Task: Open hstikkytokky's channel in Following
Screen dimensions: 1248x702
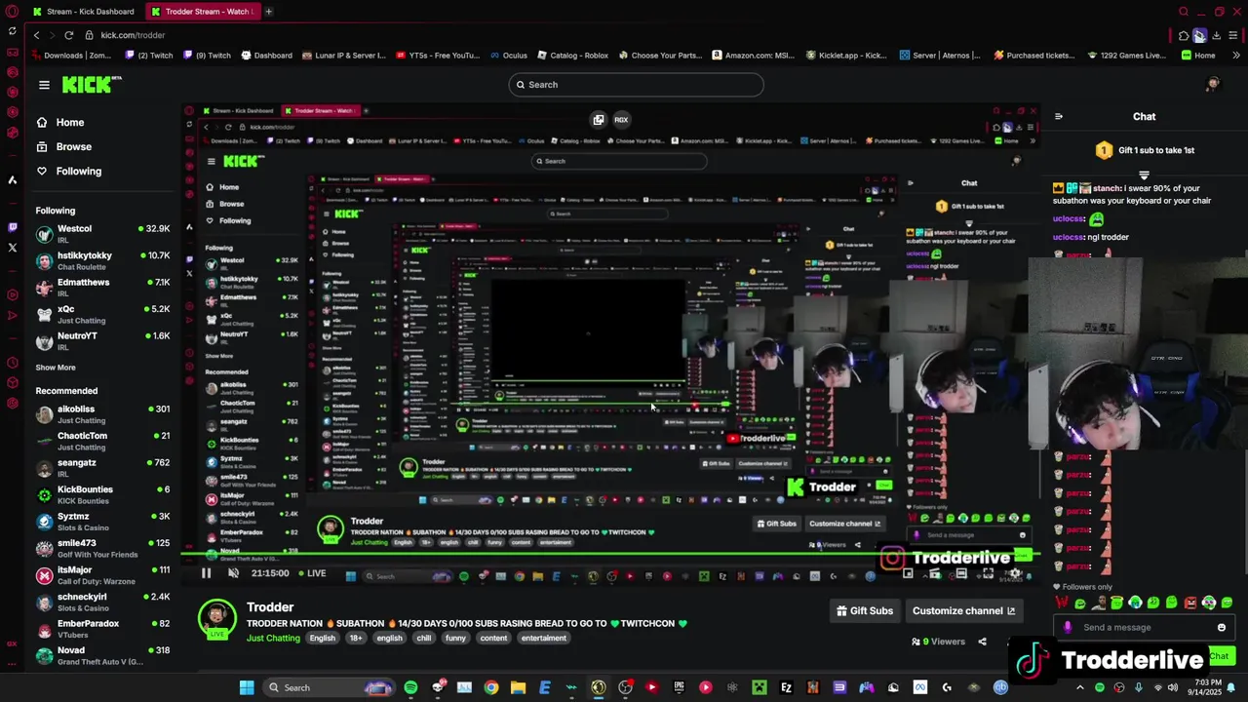Action: click(102, 260)
